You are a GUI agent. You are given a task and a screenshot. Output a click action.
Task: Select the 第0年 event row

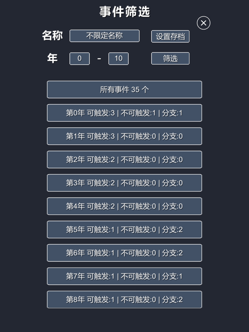(x=124, y=113)
